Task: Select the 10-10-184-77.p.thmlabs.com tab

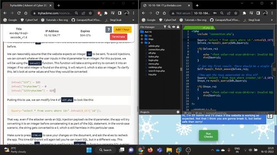Action: point(166,6)
